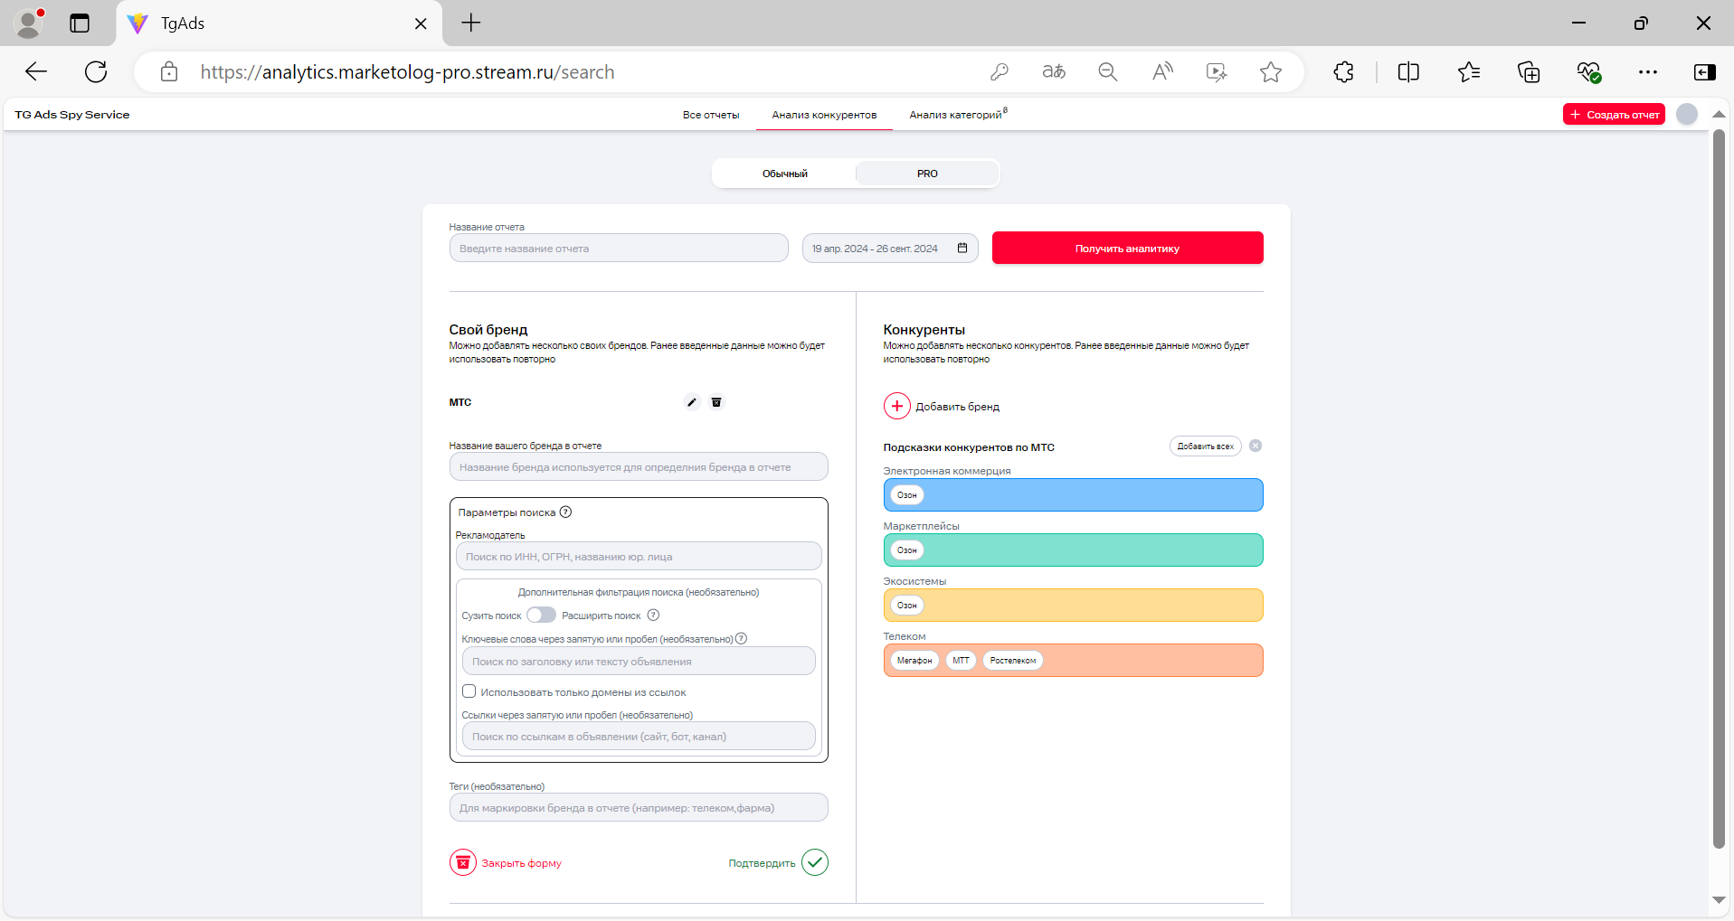The height and width of the screenshot is (921, 1734).
Task: Open Анализ конкурентов tab
Action: pyautogui.click(x=824, y=115)
